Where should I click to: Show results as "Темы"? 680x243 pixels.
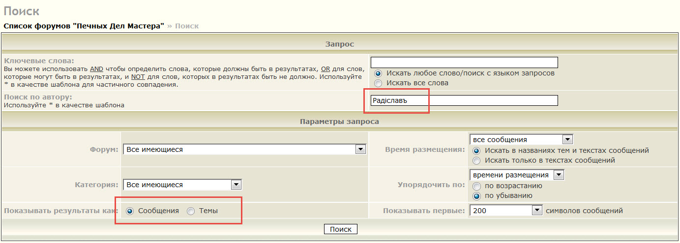pos(191,211)
